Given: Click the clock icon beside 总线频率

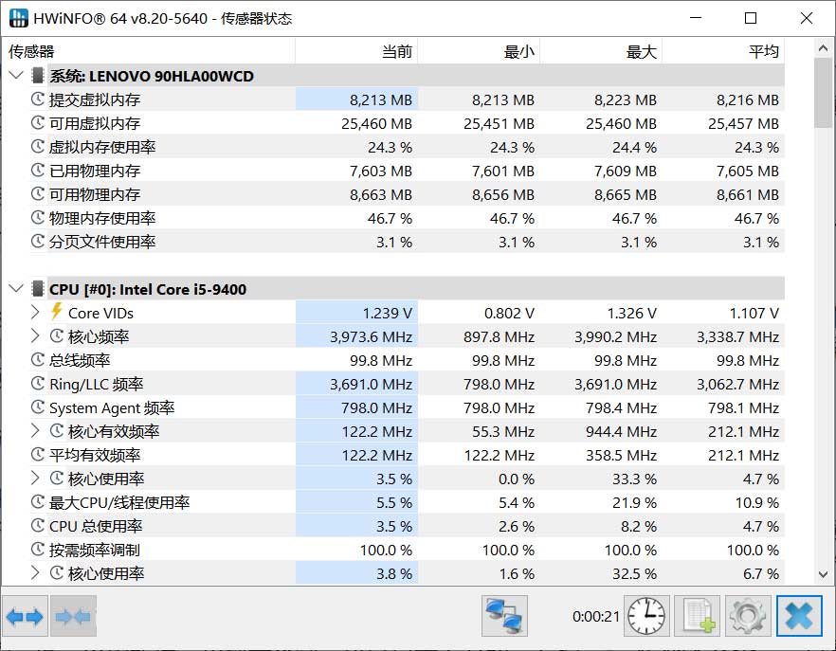Looking at the screenshot, I should point(37,360).
